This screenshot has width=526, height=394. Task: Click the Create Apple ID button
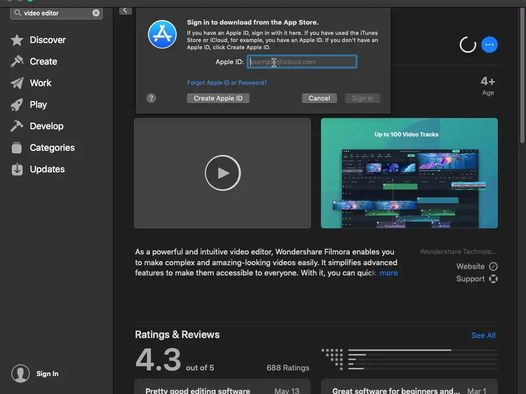tap(218, 98)
